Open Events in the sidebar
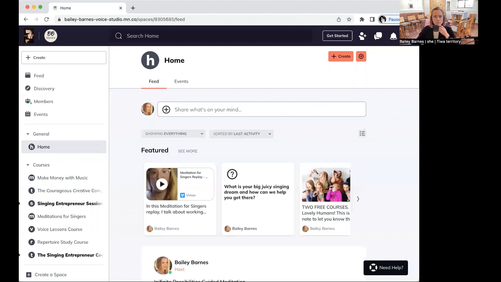The height and width of the screenshot is (282, 501). pyautogui.click(x=40, y=114)
